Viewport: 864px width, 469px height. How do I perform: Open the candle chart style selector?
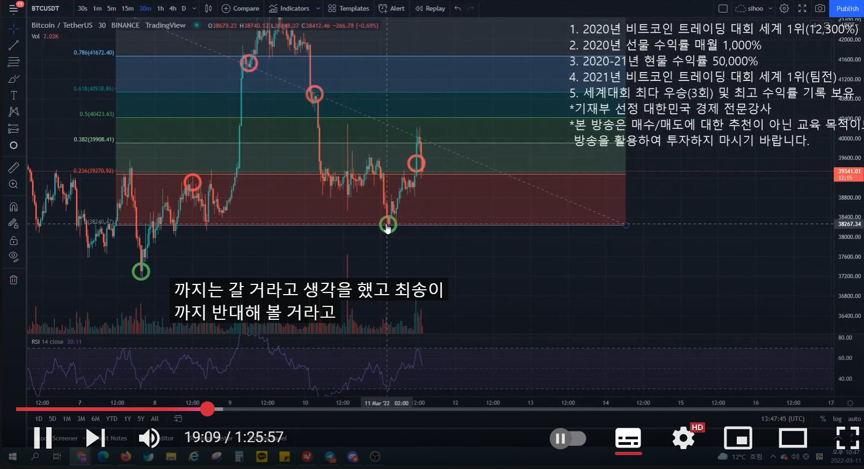pyautogui.click(x=208, y=8)
